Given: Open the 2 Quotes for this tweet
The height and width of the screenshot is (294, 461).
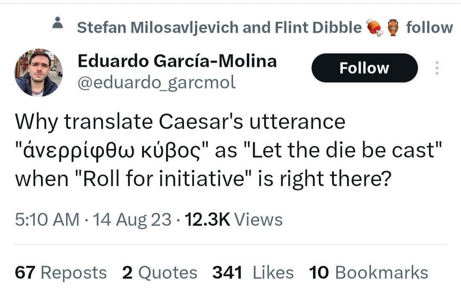Looking at the screenshot, I should click(x=160, y=272).
